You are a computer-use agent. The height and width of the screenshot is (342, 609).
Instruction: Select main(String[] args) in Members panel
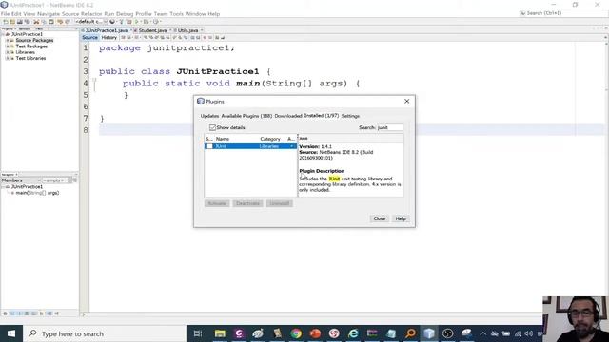(37, 193)
